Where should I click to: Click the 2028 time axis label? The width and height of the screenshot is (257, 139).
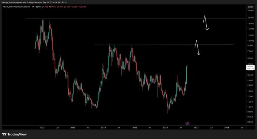227,128
